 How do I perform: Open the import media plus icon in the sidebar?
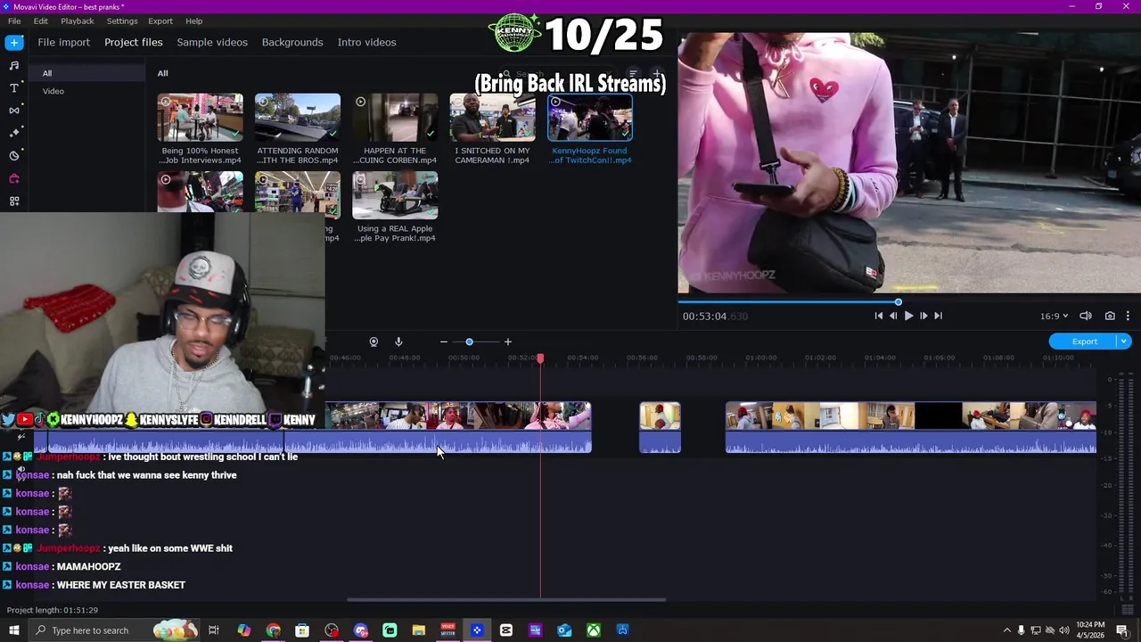[x=14, y=42]
